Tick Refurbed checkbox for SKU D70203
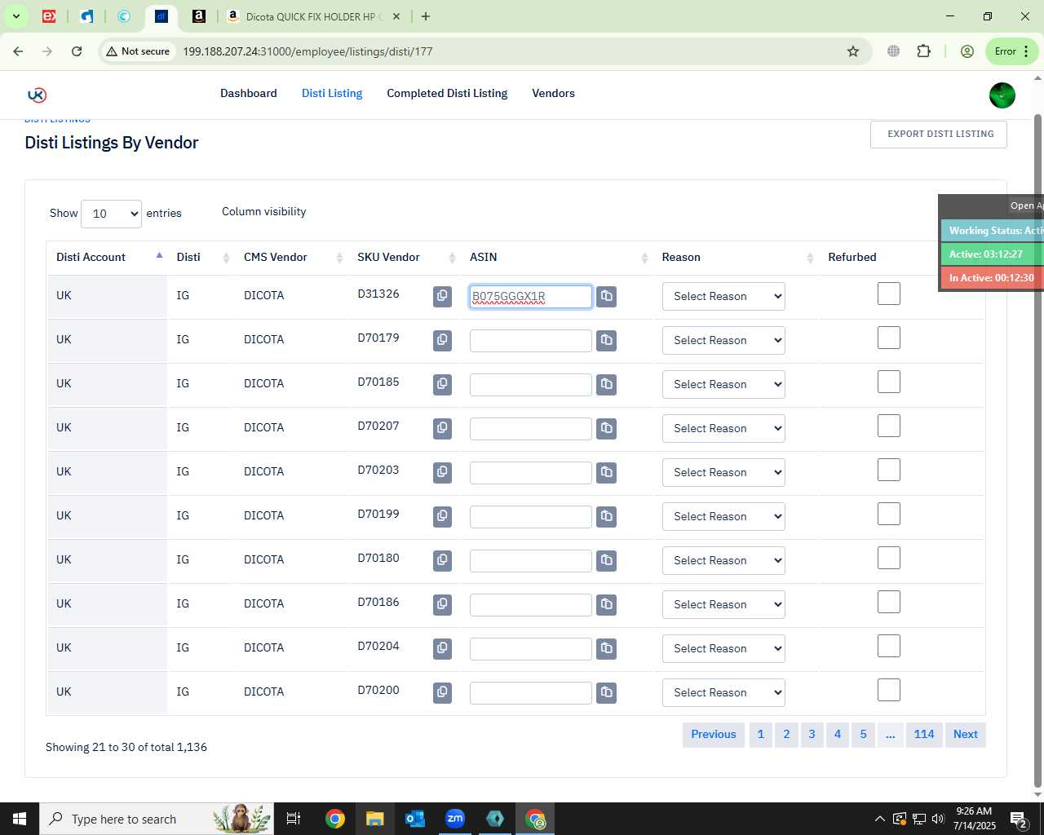Viewport: 1044px width, 835px height. (889, 470)
